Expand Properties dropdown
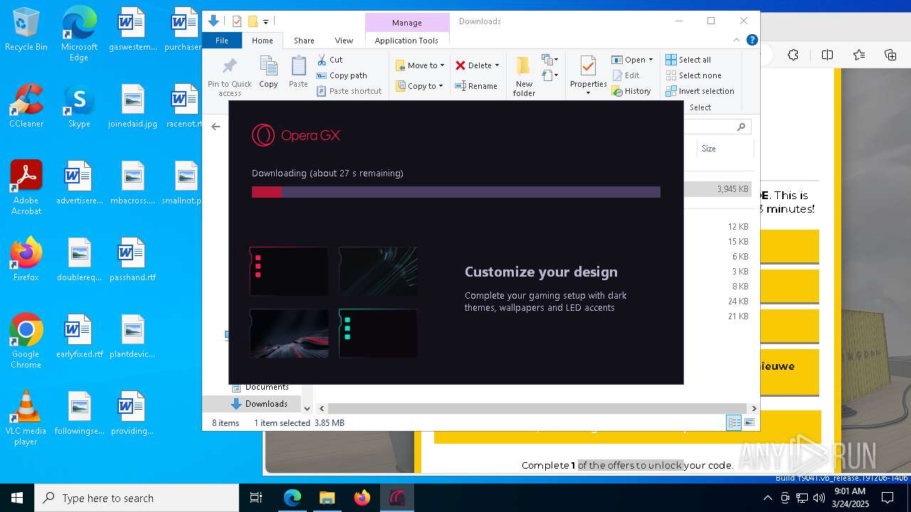The height and width of the screenshot is (512, 911). 588,92
